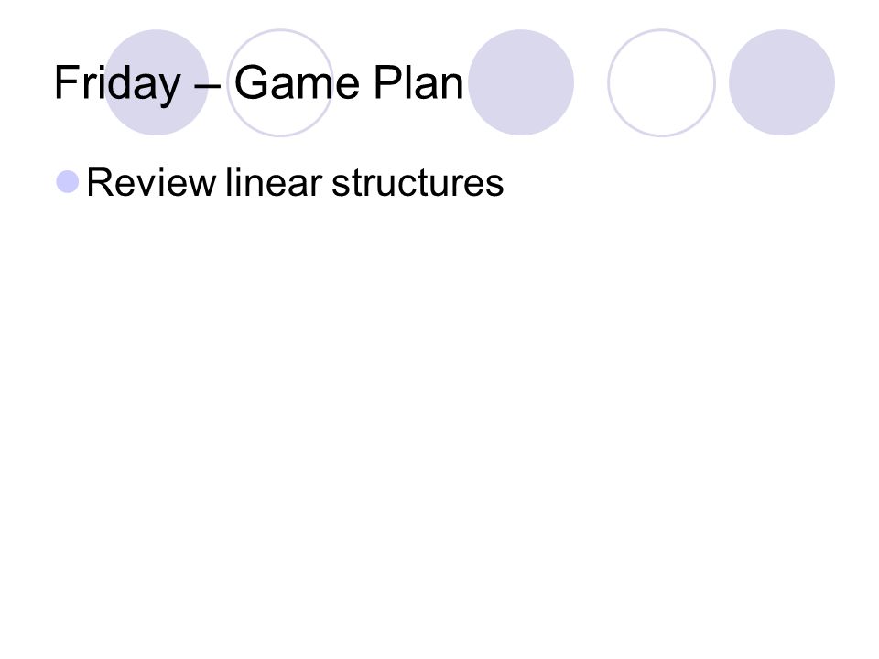Click the blank slide area below the bullet
The image size is (879, 659).
point(439,426)
